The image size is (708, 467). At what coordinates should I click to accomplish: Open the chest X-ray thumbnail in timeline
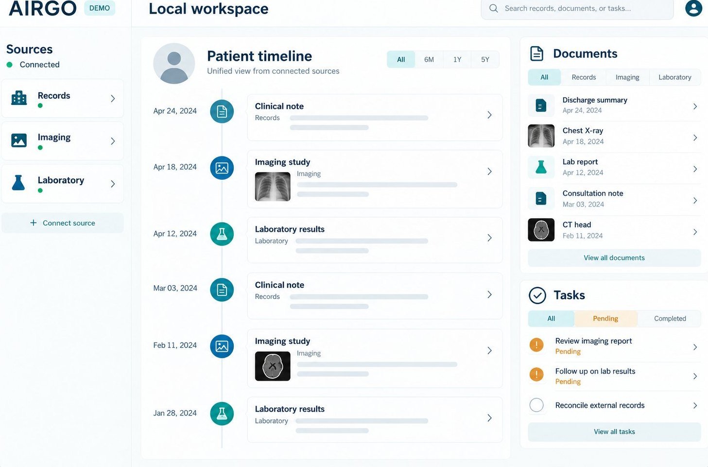pyautogui.click(x=273, y=187)
